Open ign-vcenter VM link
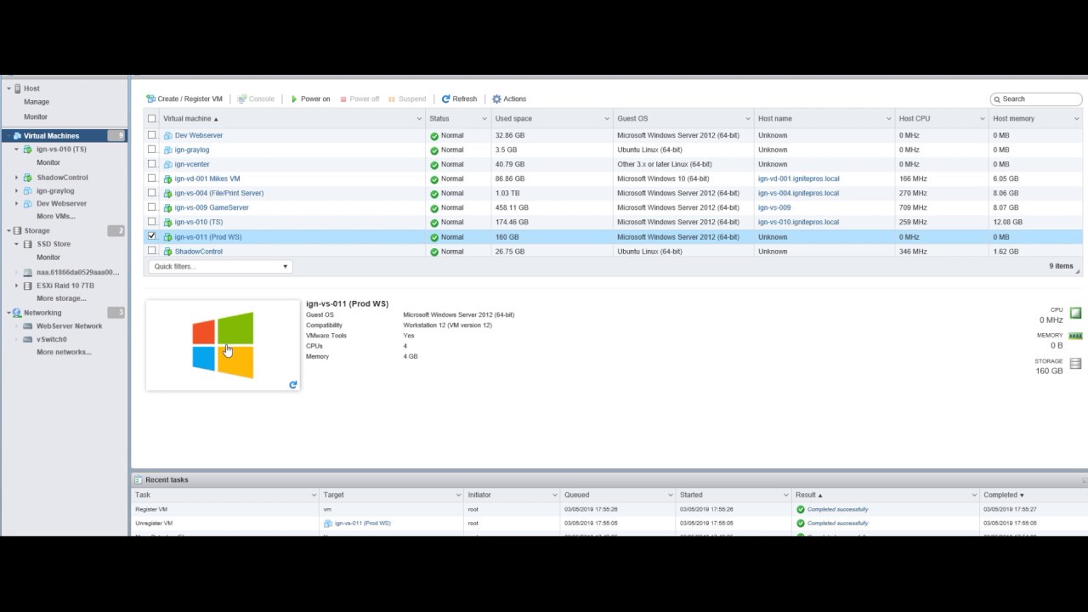 pos(192,164)
